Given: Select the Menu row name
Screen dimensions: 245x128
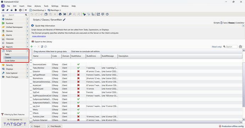Looking at the screenshot, I should (x=35, y=110).
